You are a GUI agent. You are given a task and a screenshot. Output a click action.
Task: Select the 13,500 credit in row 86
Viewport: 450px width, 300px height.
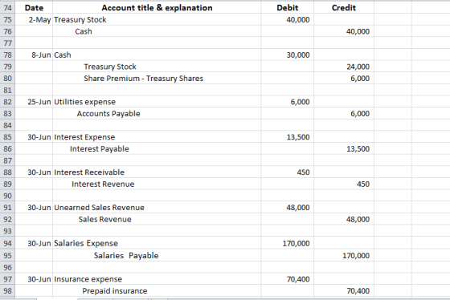pos(344,148)
